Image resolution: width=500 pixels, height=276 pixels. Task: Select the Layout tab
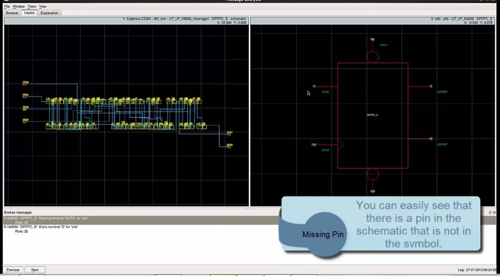[x=29, y=13]
